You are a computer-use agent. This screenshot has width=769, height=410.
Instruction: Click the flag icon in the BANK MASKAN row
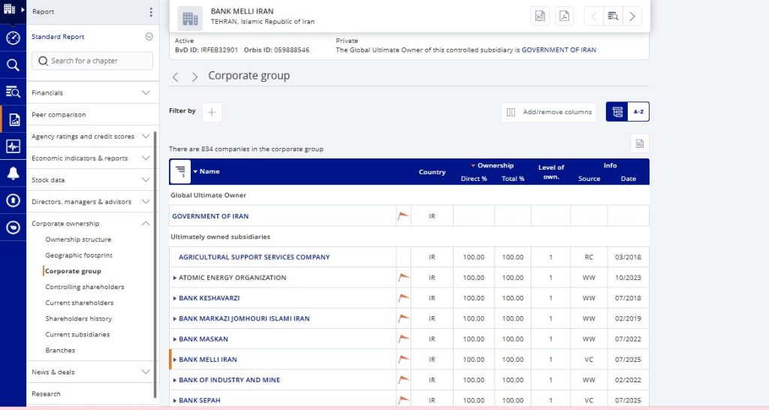point(403,339)
